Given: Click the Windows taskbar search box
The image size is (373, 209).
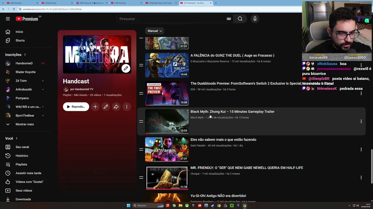Looking at the screenshot, I should click(x=149, y=206).
